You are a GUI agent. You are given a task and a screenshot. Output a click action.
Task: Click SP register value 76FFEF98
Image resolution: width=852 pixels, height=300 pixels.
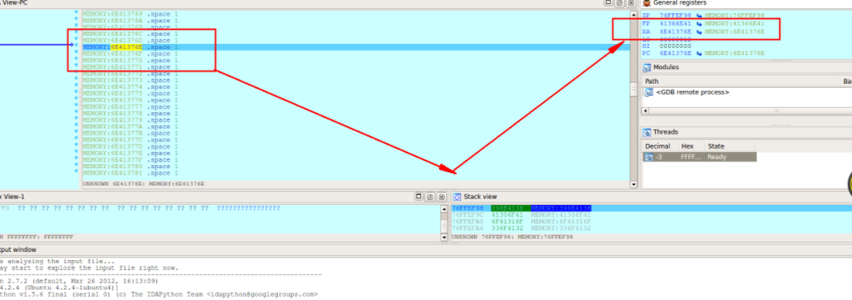(x=675, y=15)
